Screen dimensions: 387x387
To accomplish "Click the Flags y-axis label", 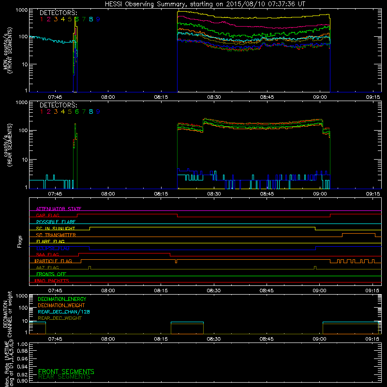I will pos(20,241).
